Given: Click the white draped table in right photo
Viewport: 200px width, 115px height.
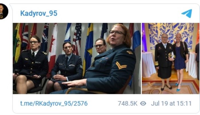Looking at the screenshot, I should pyautogui.click(x=149, y=64).
